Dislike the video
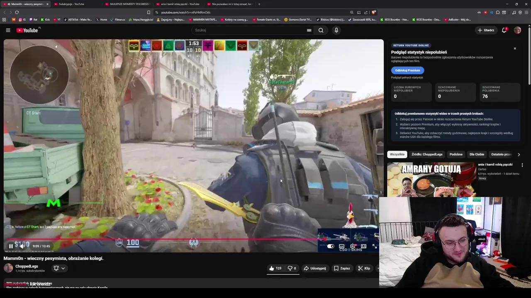The width and height of the screenshot is (531, 298). click(x=292, y=268)
